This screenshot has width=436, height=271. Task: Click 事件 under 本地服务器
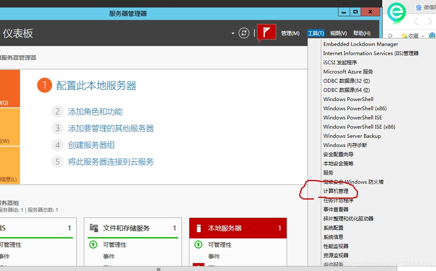[x=214, y=256]
